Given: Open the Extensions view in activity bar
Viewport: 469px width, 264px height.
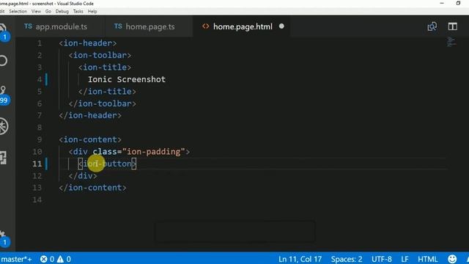Looking at the screenshot, I should [x=3, y=158].
